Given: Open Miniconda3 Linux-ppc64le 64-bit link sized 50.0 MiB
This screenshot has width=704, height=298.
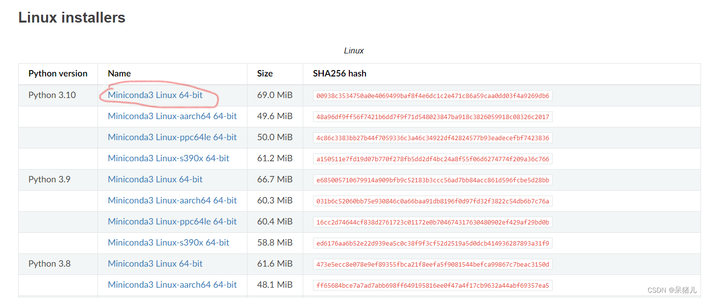Looking at the screenshot, I should tap(172, 137).
